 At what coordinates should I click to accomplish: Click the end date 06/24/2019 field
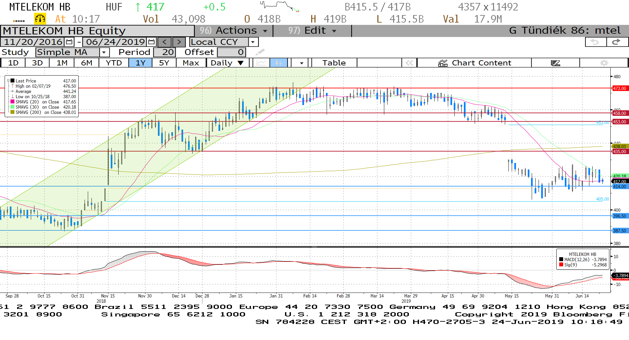click(x=115, y=42)
